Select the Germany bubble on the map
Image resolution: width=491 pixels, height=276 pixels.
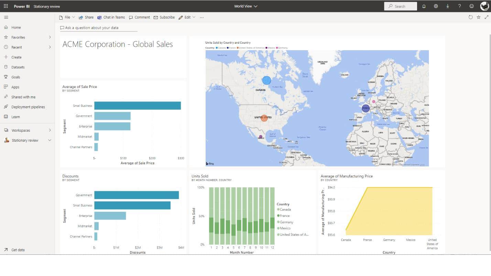pos(374,101)
